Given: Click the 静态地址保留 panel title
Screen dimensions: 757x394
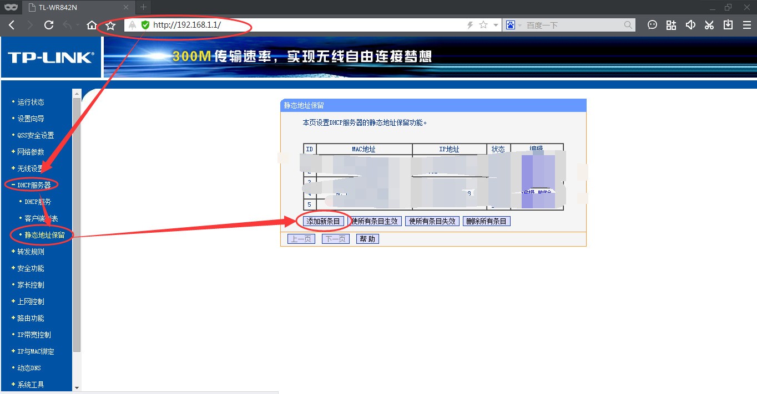Looking at the screenshot, I should point(304,105).
